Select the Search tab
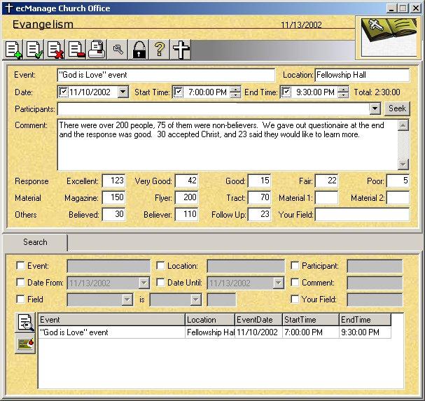Screen dimensions: 425x401 click(35, 242)
